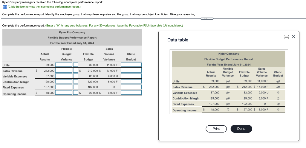Select Variable Expenses F/U small input box

[x=76, y=76]
